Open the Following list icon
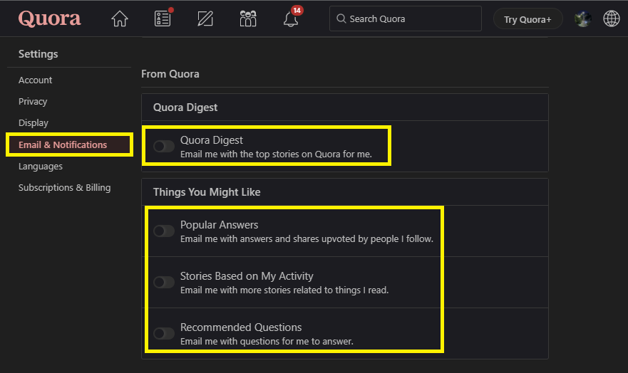This screenshot has height=373, width=628. 163,19
